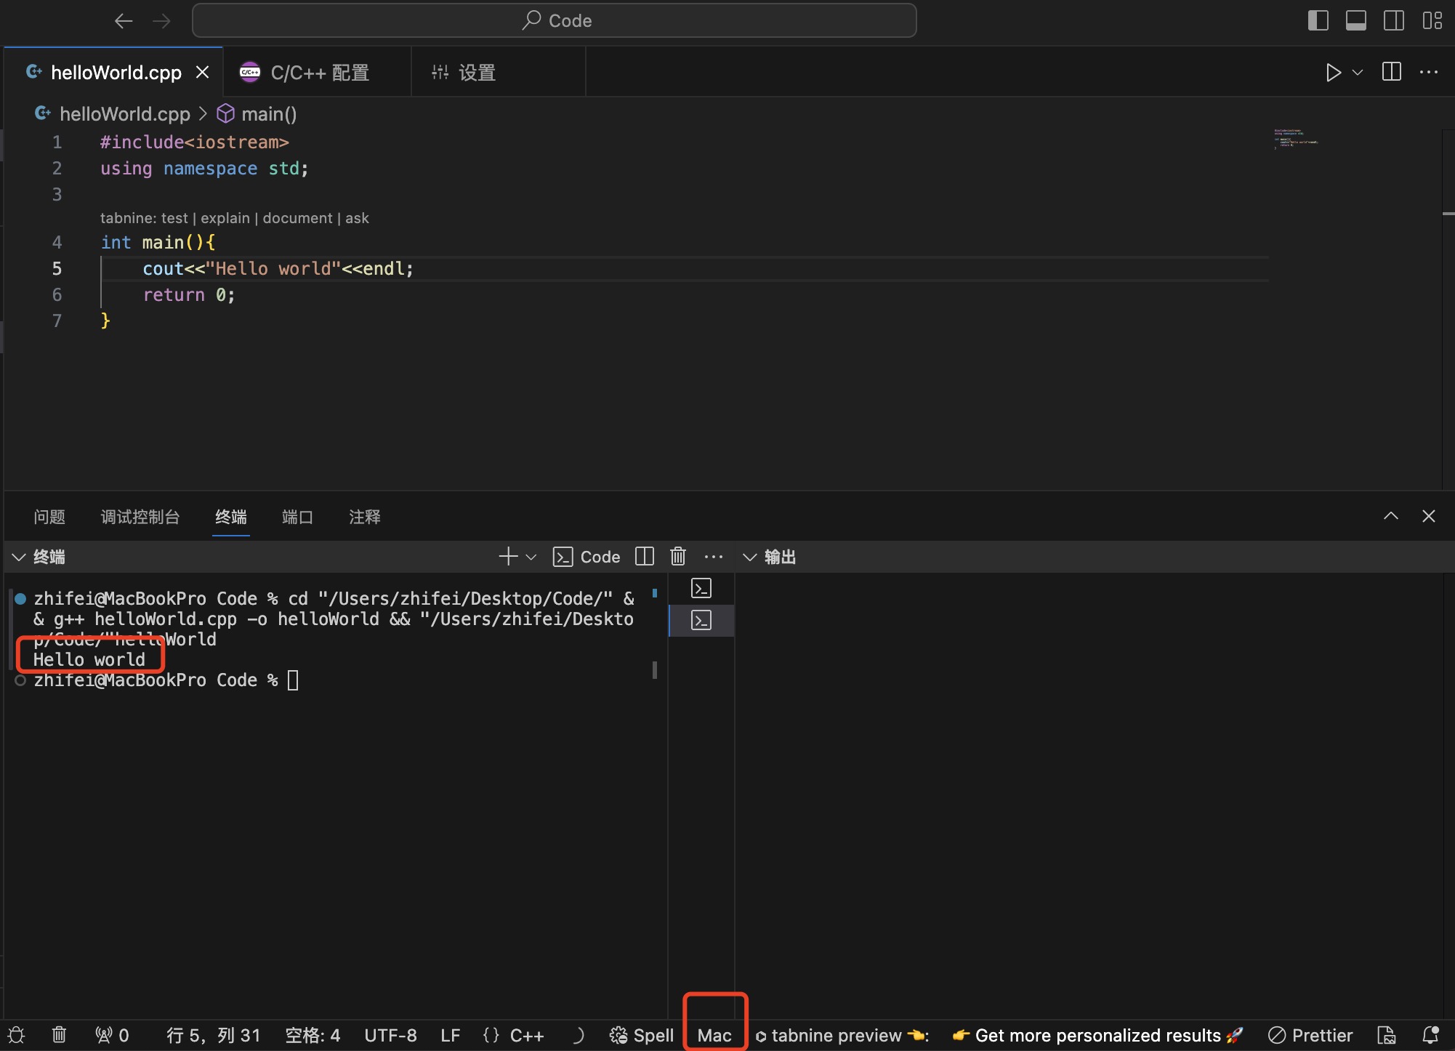Toggle the primary sidebar
This screenshot has height=1051, width=1455.
point(1318,20)
